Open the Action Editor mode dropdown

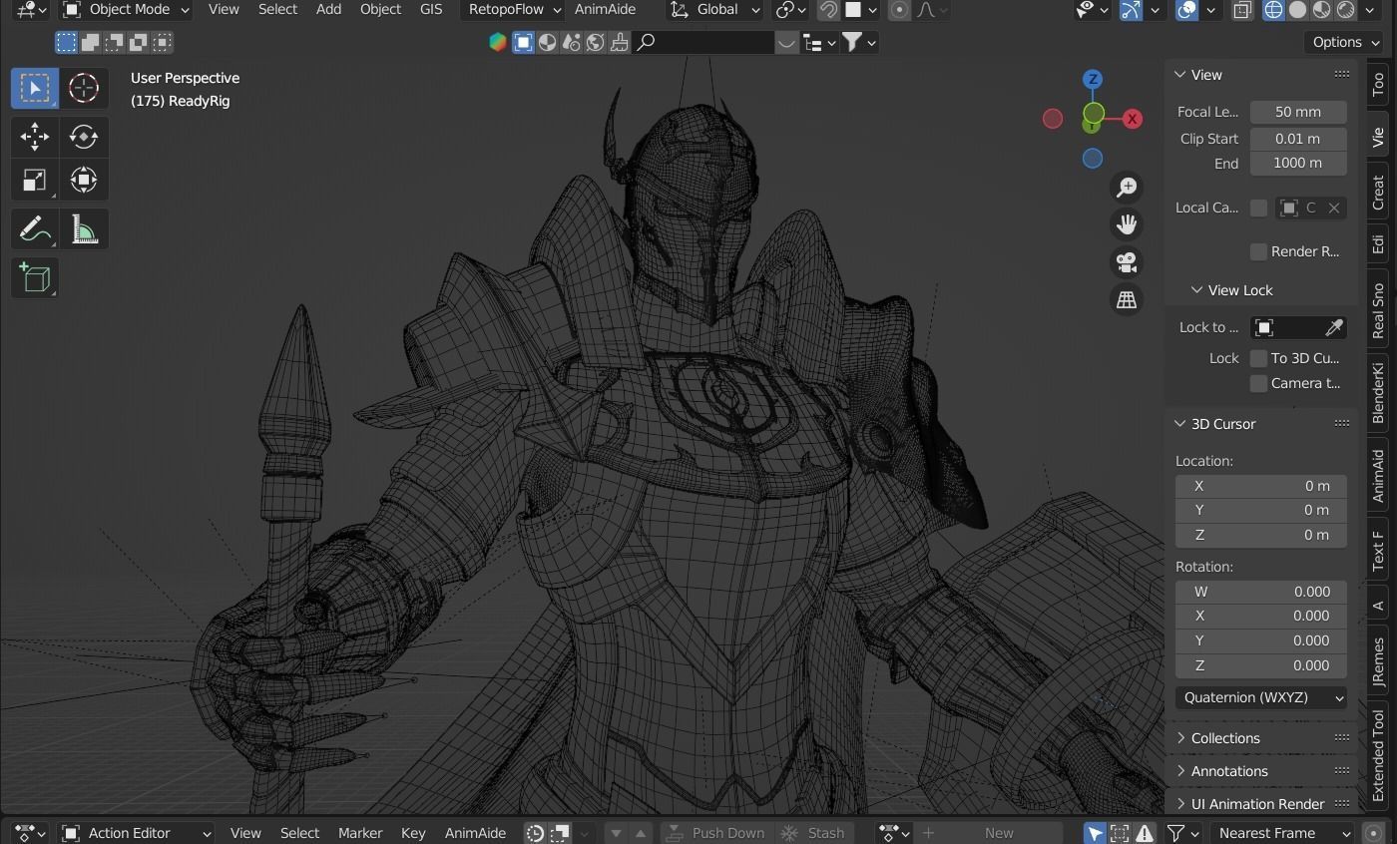tap(136, 833)
